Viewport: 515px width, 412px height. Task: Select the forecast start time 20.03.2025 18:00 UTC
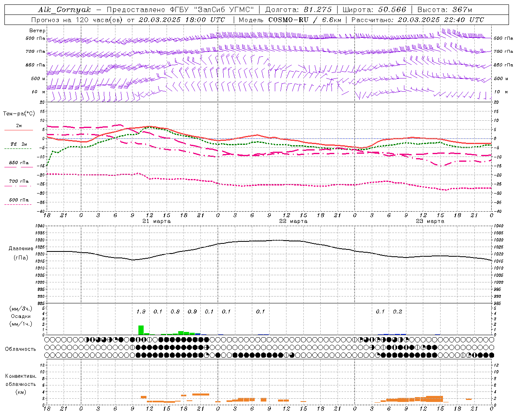(181, 20)
